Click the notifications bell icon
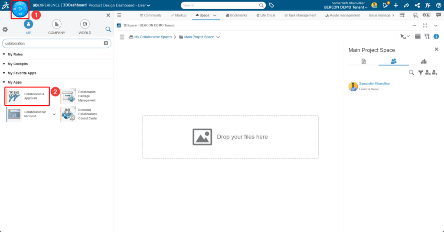Image resolution: width=444 pixels, height=232 pixels. click(x=385, y=5)
